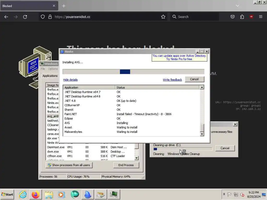The width and height of the screenshot is (267, 200).
Task: Switch to Firefox in taskbar
Action: (x=35, y=195)
